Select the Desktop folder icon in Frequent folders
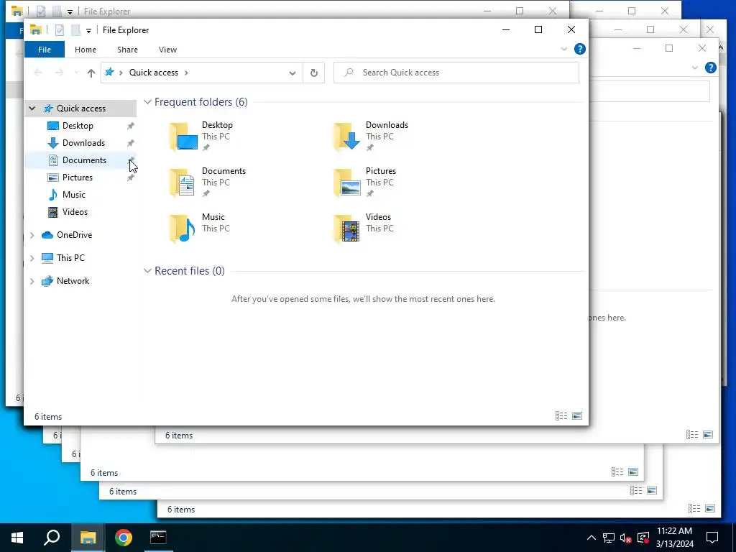The height and width of the screenshot is (552, 736). tap(183, 137)
